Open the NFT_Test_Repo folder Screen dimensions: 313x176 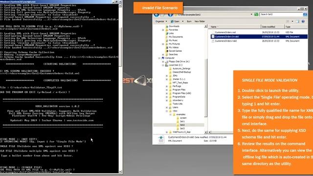pyautogui.click(x=180, y=83)
